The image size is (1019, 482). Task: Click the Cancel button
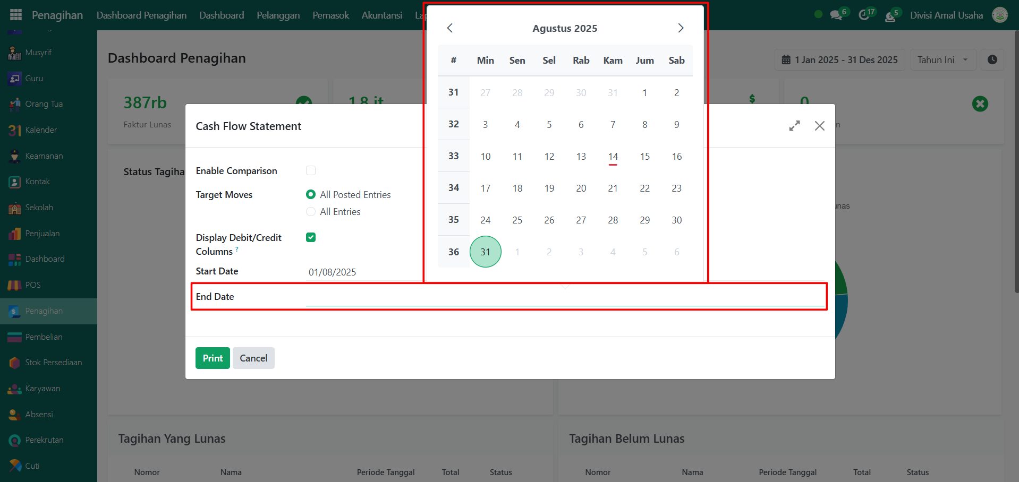tap(253, 358)
